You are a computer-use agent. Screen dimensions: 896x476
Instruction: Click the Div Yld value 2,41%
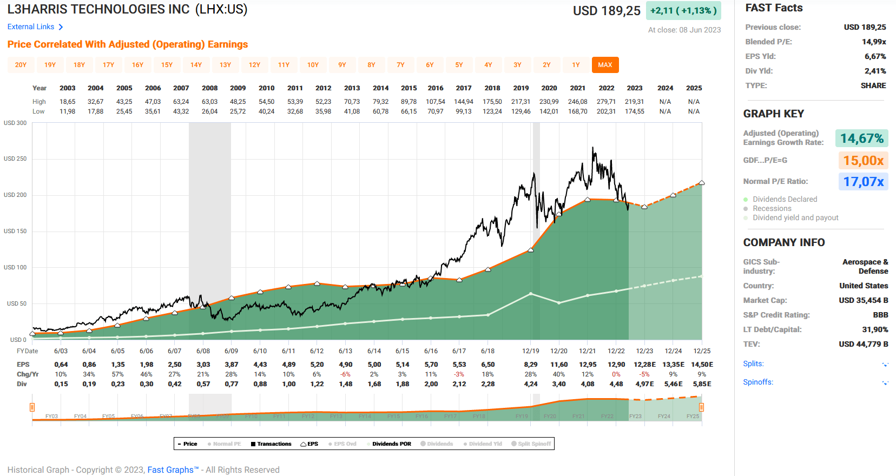(875, 71)
